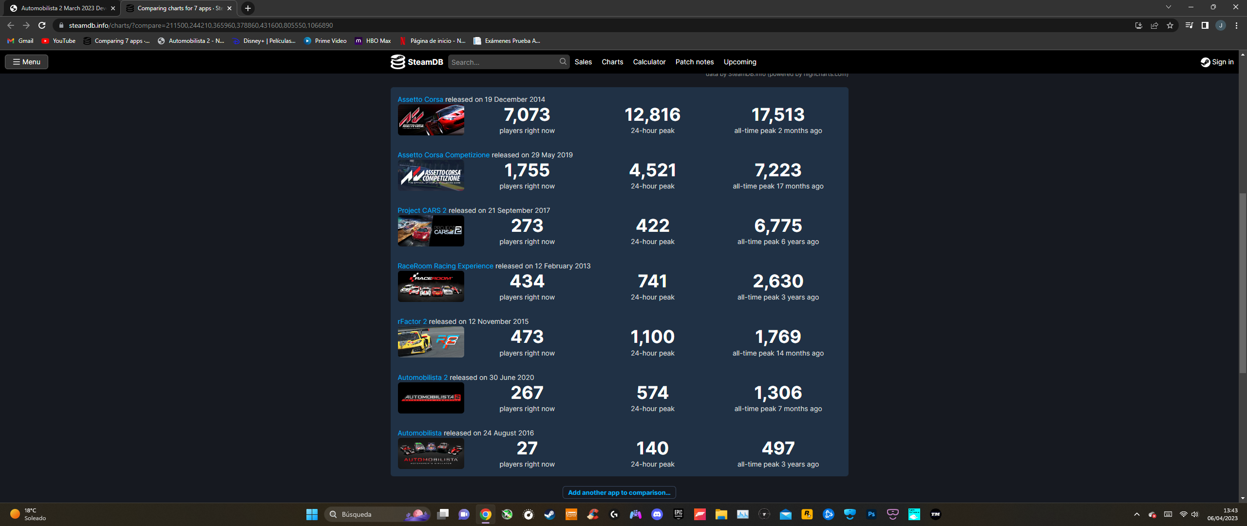Bookmark this page with star icon
This screenshot has height=526, width=1247.
[1170, 25]
